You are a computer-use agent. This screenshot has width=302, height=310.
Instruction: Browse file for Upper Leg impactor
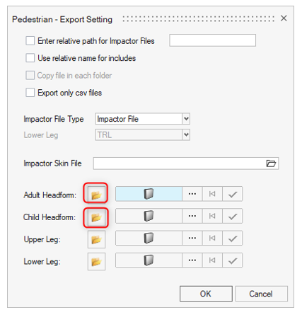point(96,239)
